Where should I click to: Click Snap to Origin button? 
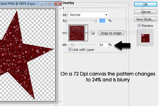(x=111, y=33)
